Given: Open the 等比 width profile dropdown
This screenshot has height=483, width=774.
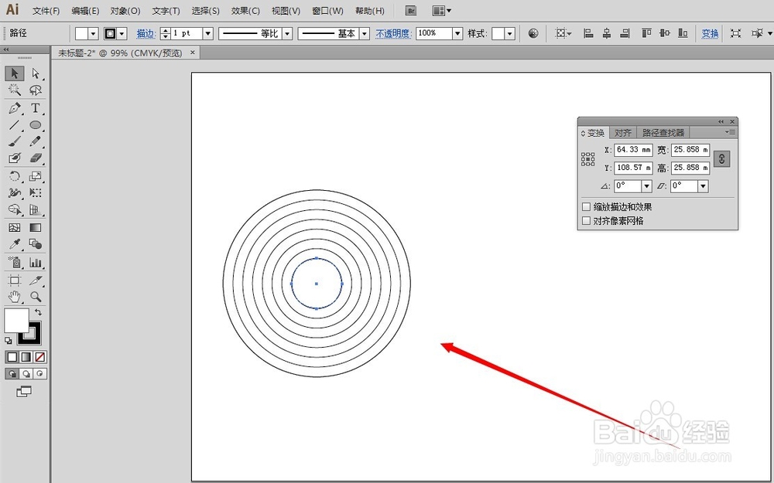Looking at the screenshot, I should 287,33.
